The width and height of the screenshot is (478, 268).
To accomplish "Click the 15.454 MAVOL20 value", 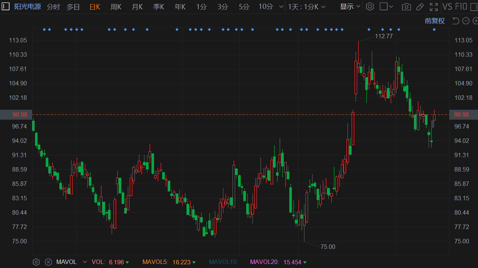I will tap(292, 262).
